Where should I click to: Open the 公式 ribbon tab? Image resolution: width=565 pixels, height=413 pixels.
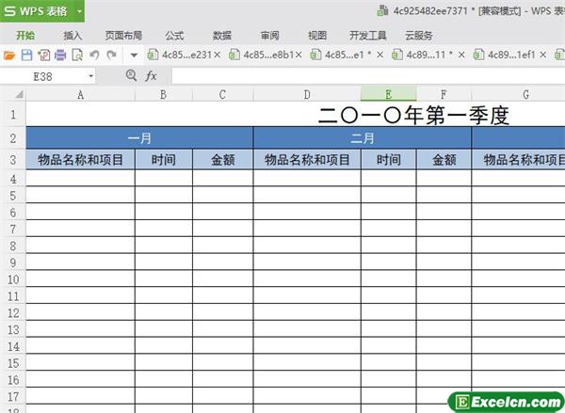coord(174,36)
